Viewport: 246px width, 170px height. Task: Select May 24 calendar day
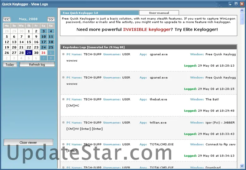coord(44,47)
